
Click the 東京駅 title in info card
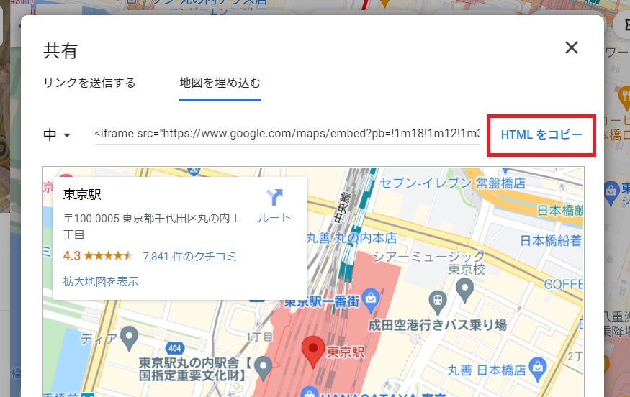pyautogui.click(x=82, y=195)
